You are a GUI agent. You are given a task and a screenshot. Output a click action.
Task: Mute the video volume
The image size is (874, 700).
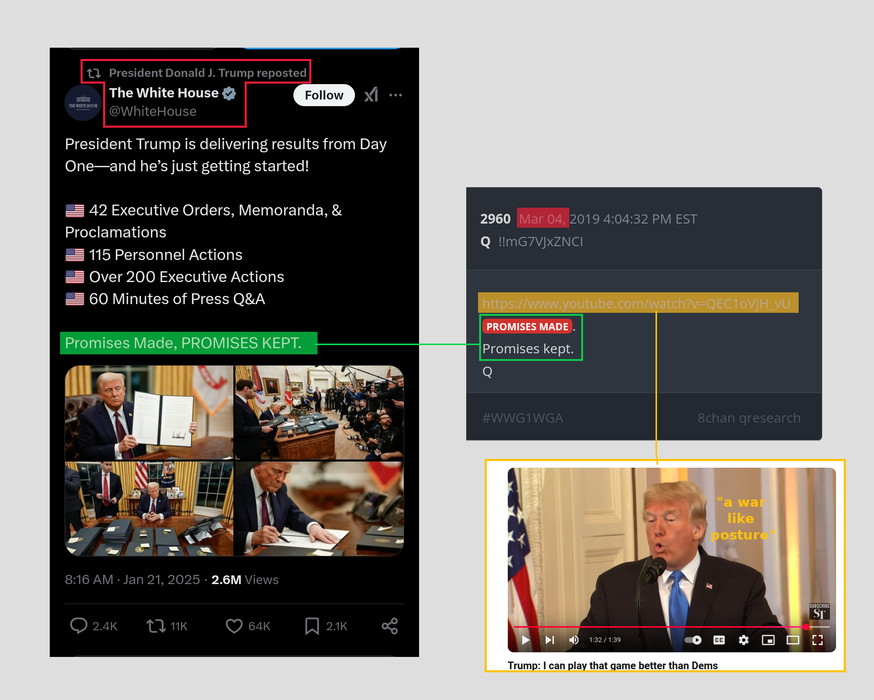tap(574, 639)
